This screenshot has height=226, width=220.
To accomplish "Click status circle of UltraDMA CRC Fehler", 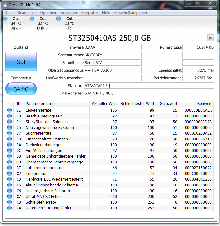I will pyautogui.click(x=10, y=196).
